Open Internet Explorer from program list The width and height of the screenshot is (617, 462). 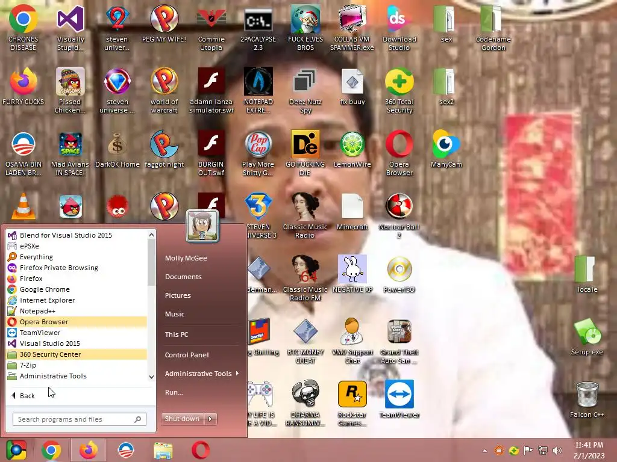tap(77, 300)
